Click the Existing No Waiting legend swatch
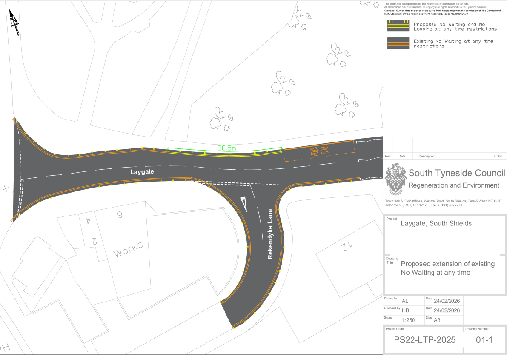The width and height of the screenshot is (507, 356). (398, 43)
